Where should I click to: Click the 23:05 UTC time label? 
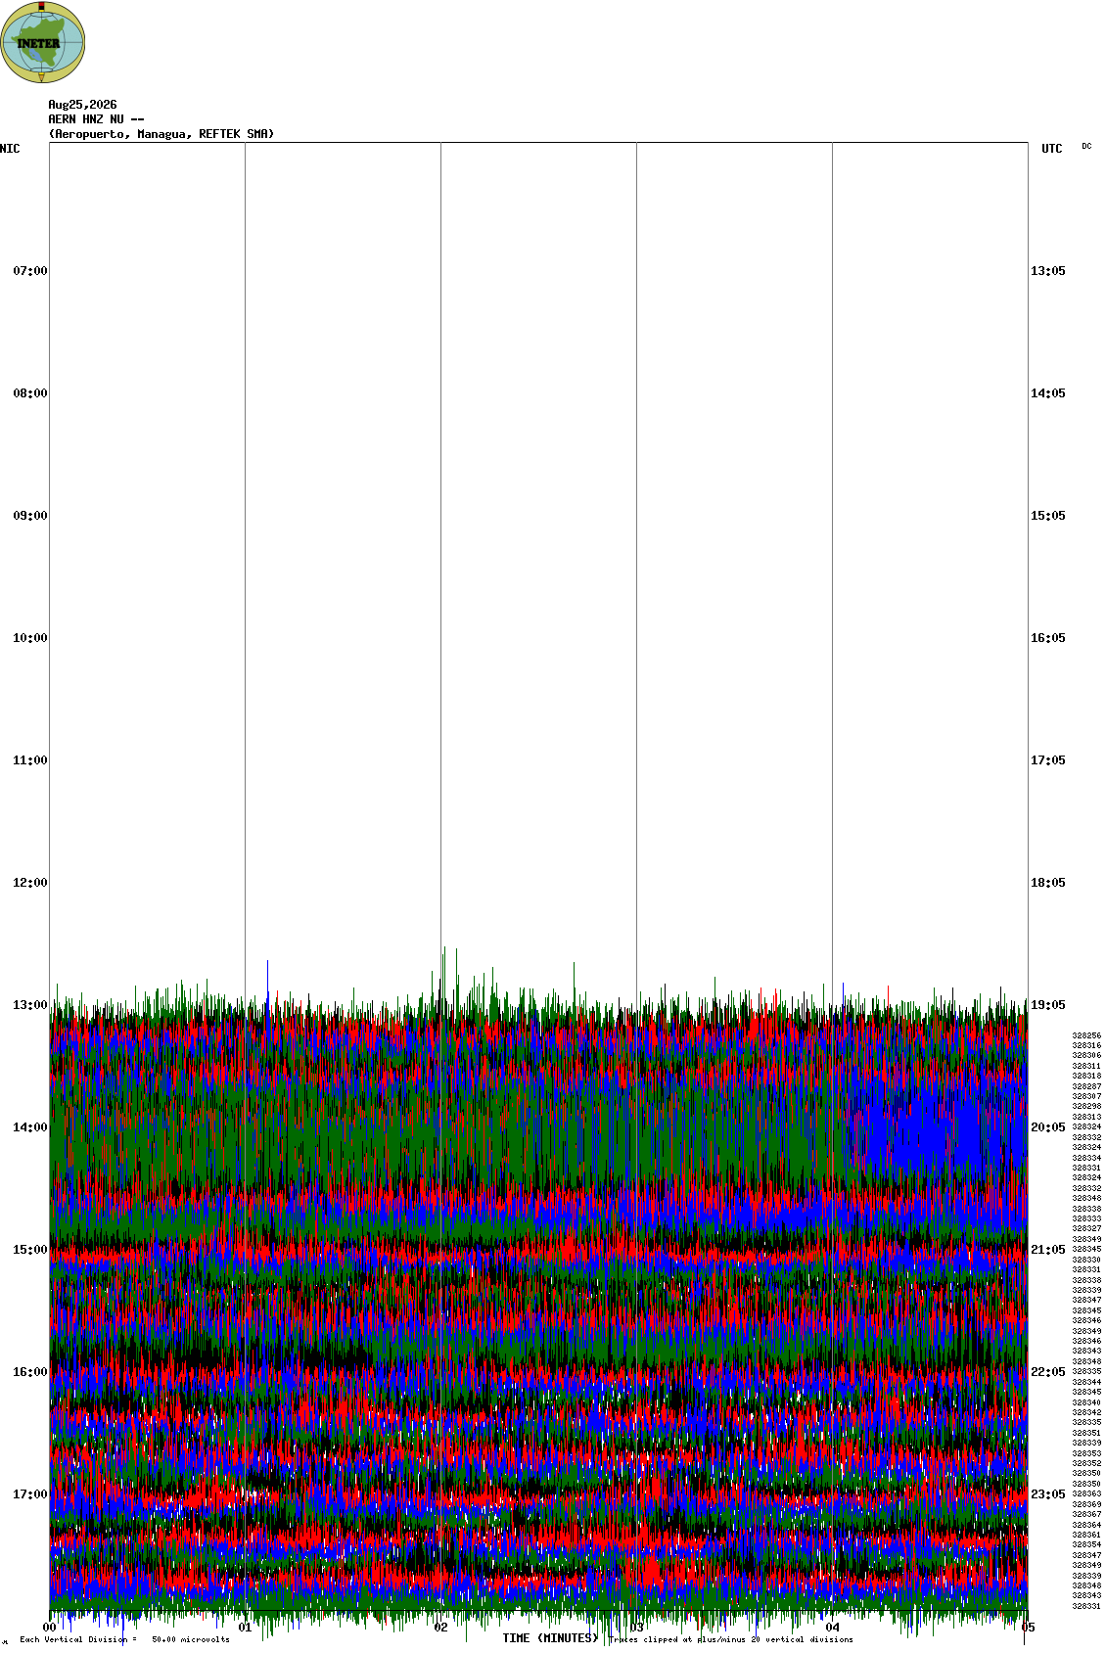click(1048, 1494)
